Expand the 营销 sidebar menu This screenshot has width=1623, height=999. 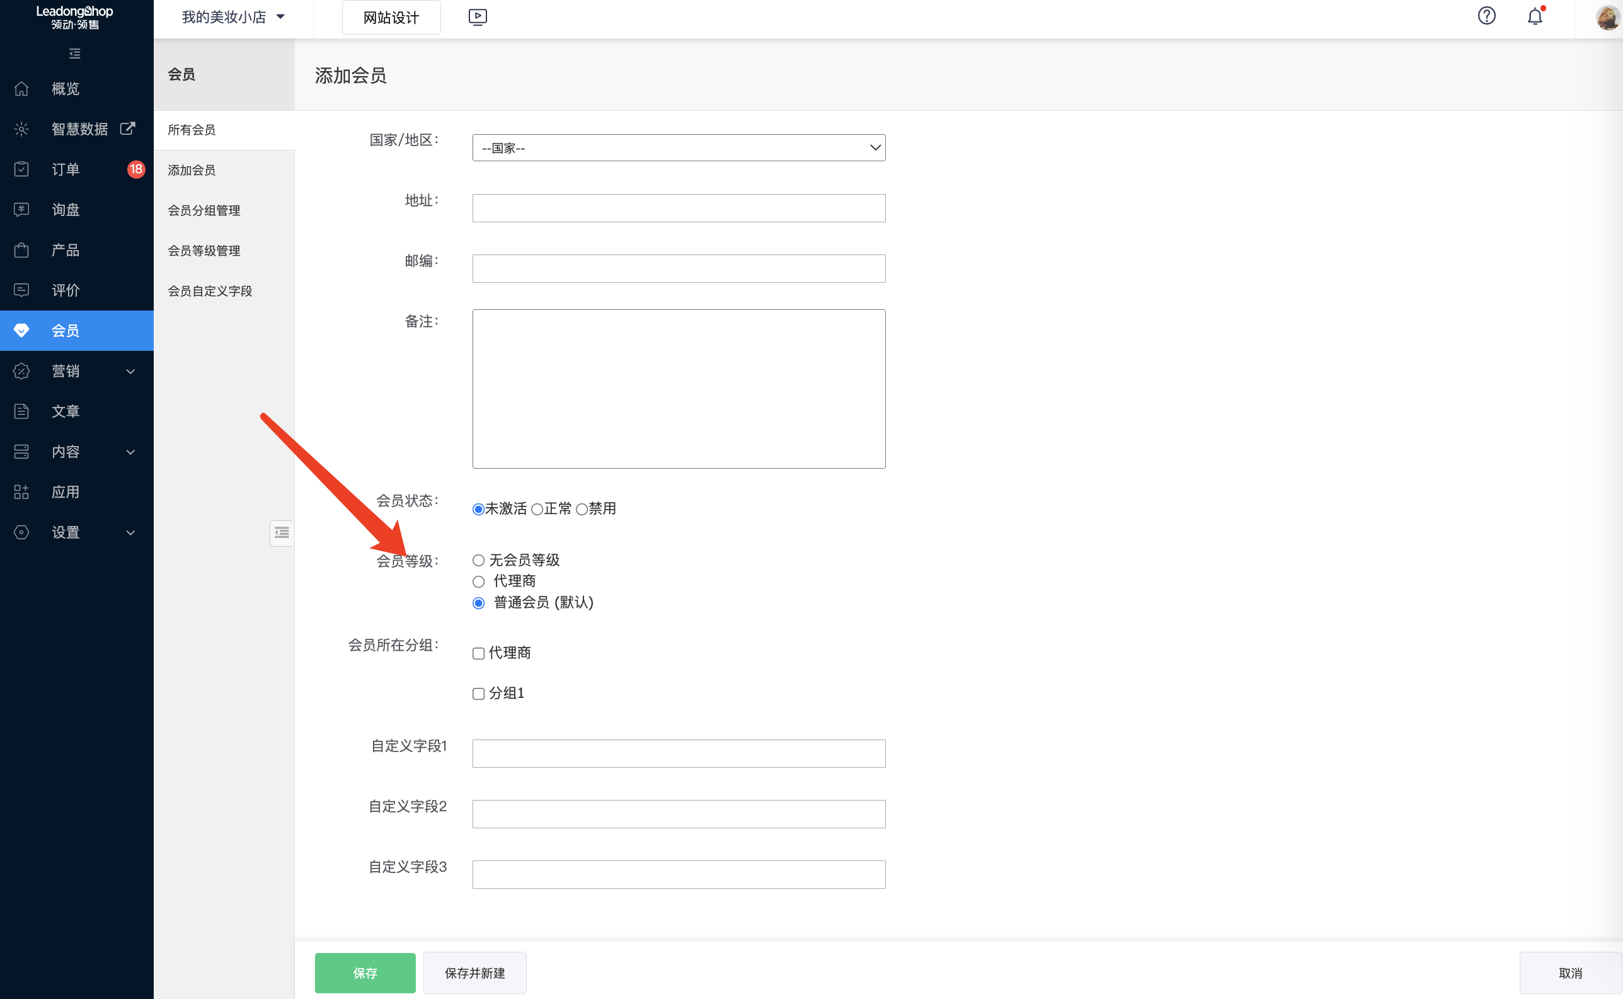66,372
